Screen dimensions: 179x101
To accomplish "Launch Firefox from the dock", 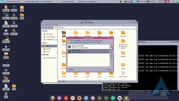I will 53,98.
